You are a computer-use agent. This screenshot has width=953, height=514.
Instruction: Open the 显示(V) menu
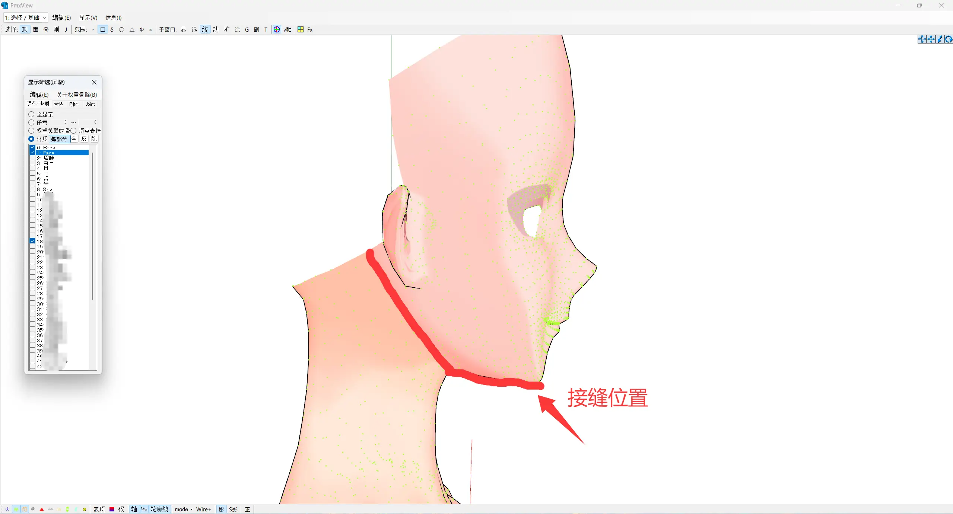click(88, 17)
